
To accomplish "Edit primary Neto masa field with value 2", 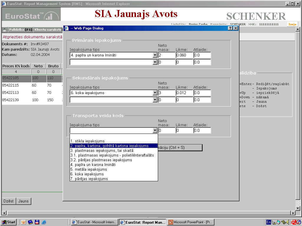I will click(x=167, y=55).
